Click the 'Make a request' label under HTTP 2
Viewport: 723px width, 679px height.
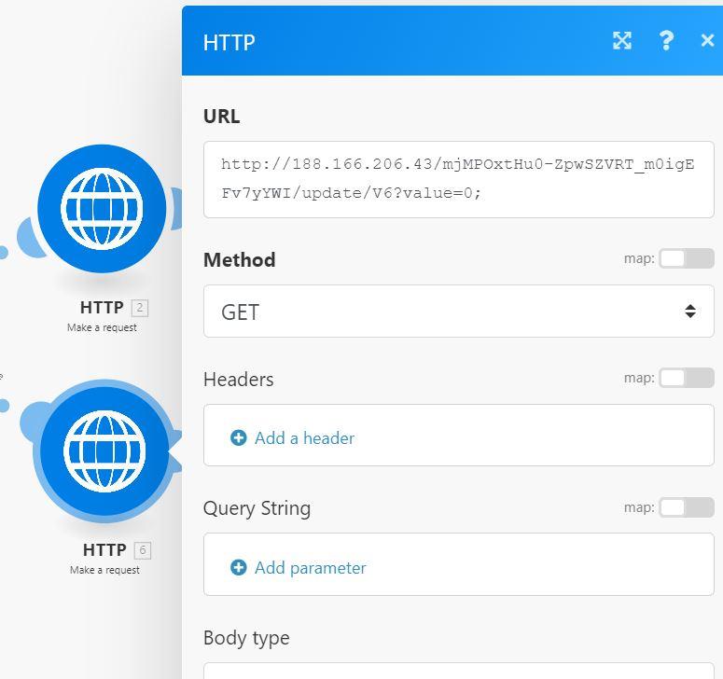coord(102,327)
